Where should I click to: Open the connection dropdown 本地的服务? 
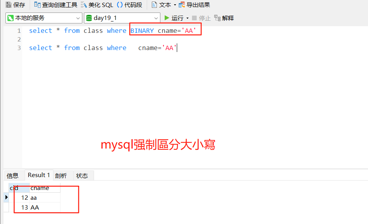pyautogui.click(x=44, y=18)
